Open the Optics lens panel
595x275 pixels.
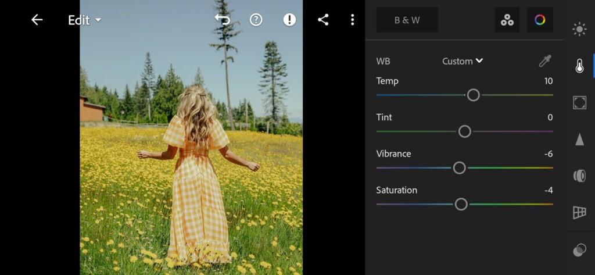point(579,176)
